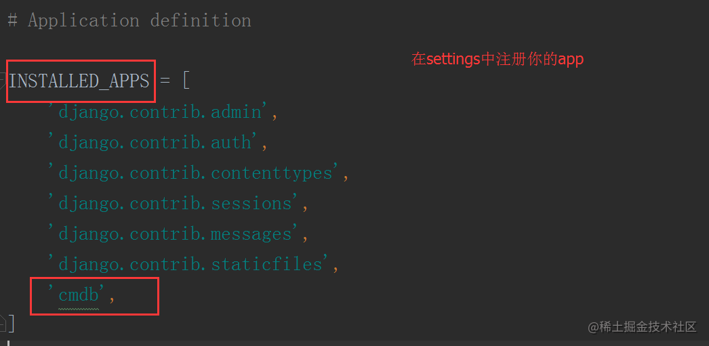Click the 'django.contrib.staticfiles' string
709x346 pixels.
187,265
